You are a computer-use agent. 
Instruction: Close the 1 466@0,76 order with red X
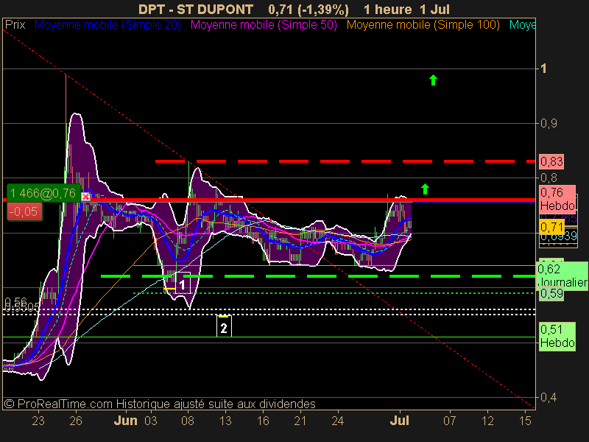[85, 197]
